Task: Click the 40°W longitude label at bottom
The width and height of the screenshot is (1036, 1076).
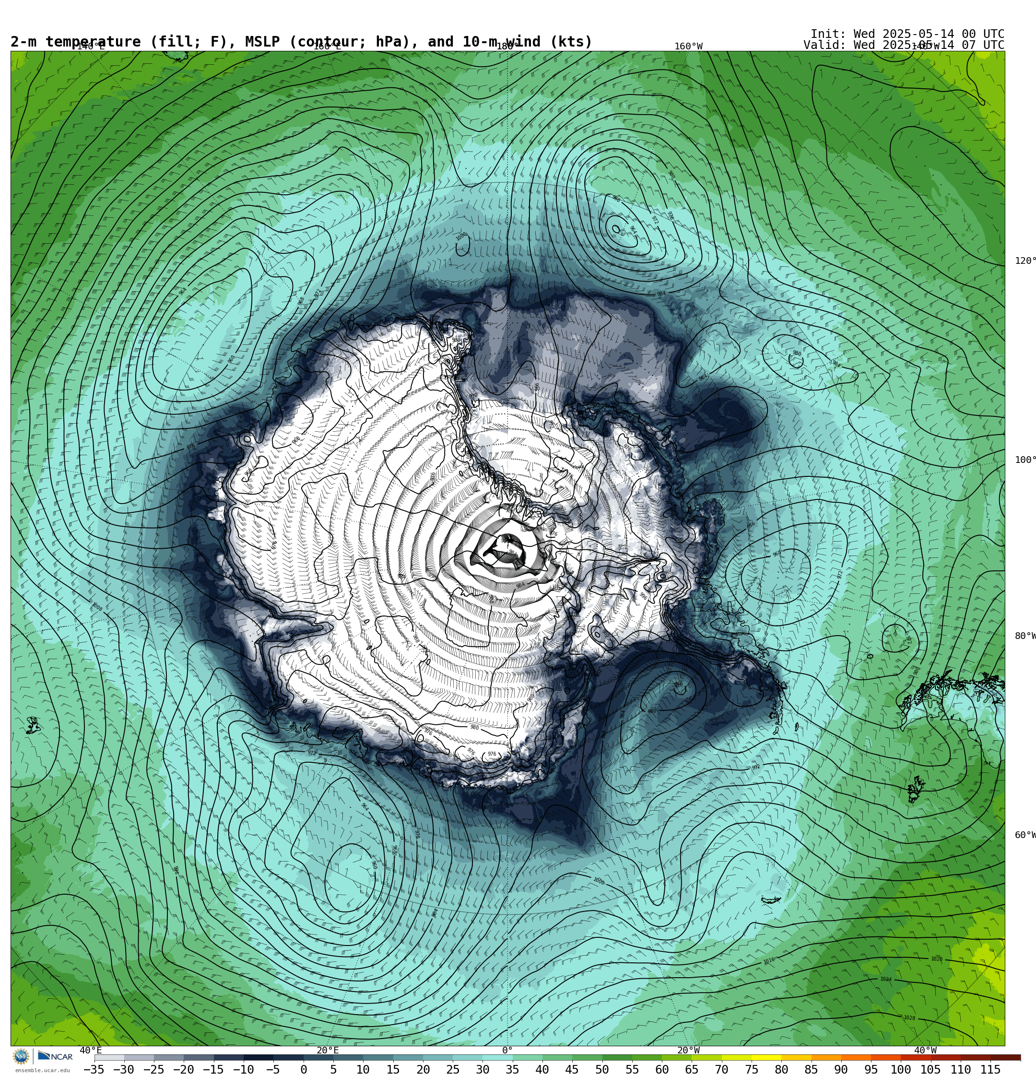Action: [925, 1050]
